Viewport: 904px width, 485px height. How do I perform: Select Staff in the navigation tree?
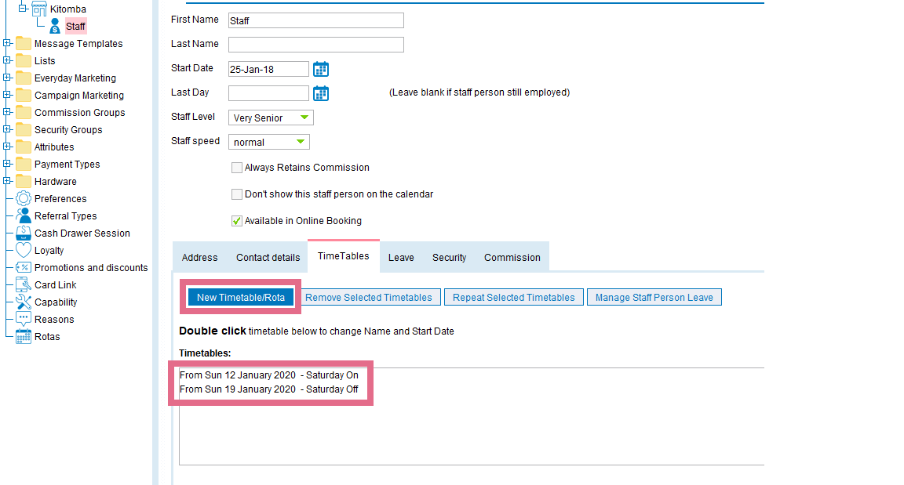(75, 27)
